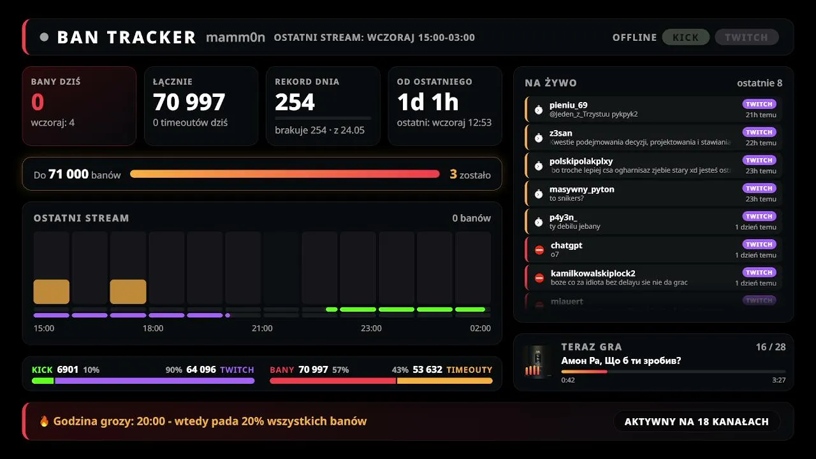Select username chatgpt in live feed
This screenshot has height=459, width=816.
pos(567,245)
